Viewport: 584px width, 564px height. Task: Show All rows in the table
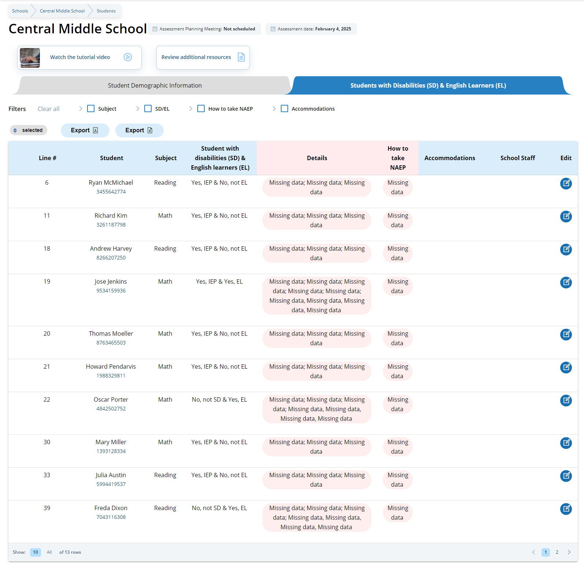(x=49, y=552)
